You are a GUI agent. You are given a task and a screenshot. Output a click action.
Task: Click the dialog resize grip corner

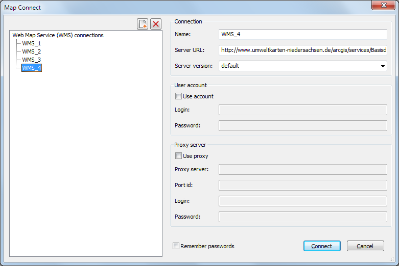coord(392,259)
